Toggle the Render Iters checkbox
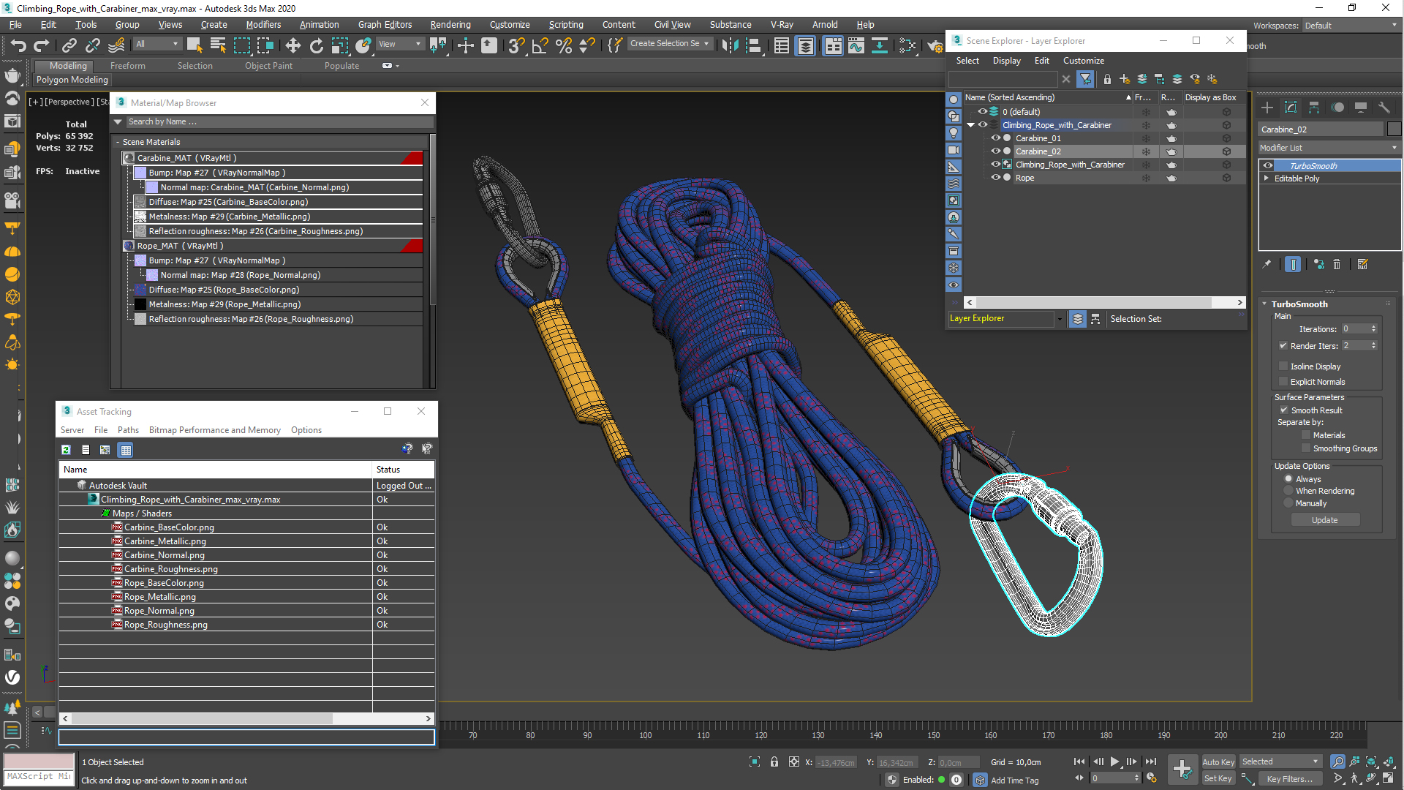 pos(1283,346)
